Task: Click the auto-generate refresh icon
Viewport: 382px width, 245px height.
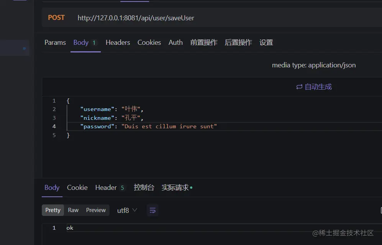Action: (x=300, y=87)
